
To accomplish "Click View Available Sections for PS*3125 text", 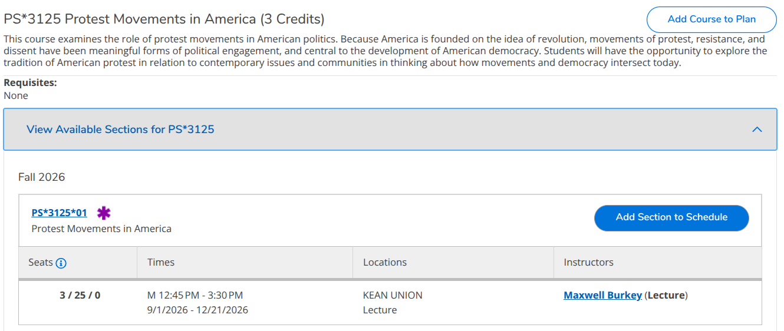I will (120, 130).
